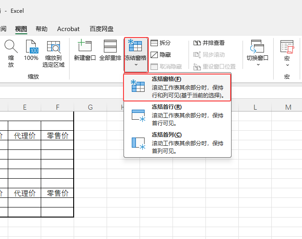302x239 pixels.
Task: Select Freeze Top Row (冻结首行(R))
Action: [x=177, y=115]
